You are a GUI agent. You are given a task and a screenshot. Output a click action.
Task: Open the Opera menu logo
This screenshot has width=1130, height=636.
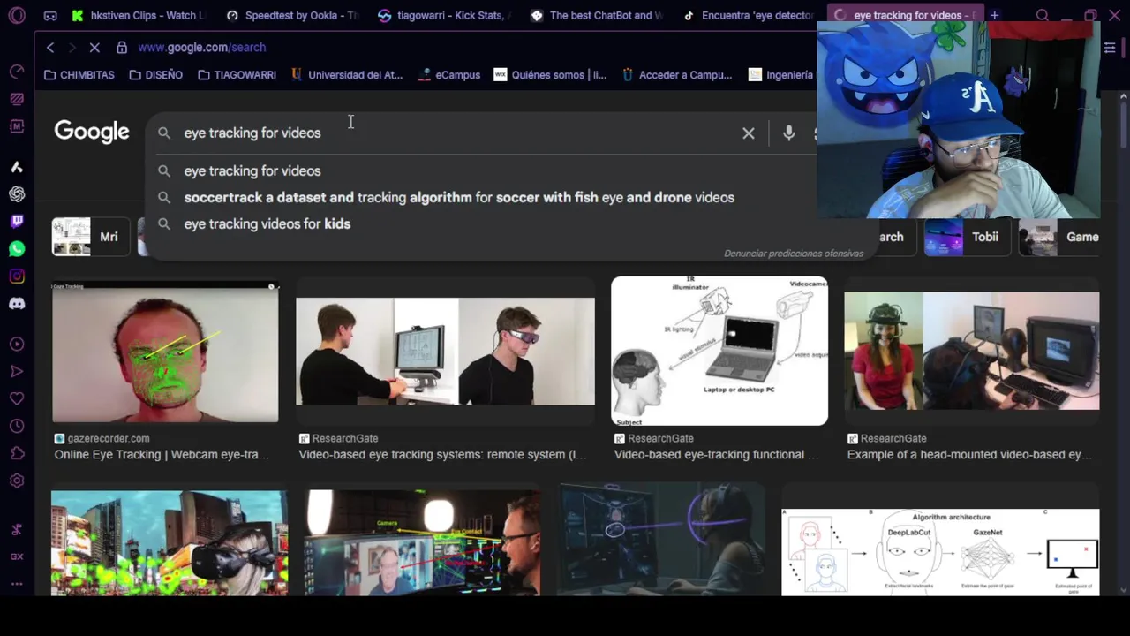tap(17, 15)
